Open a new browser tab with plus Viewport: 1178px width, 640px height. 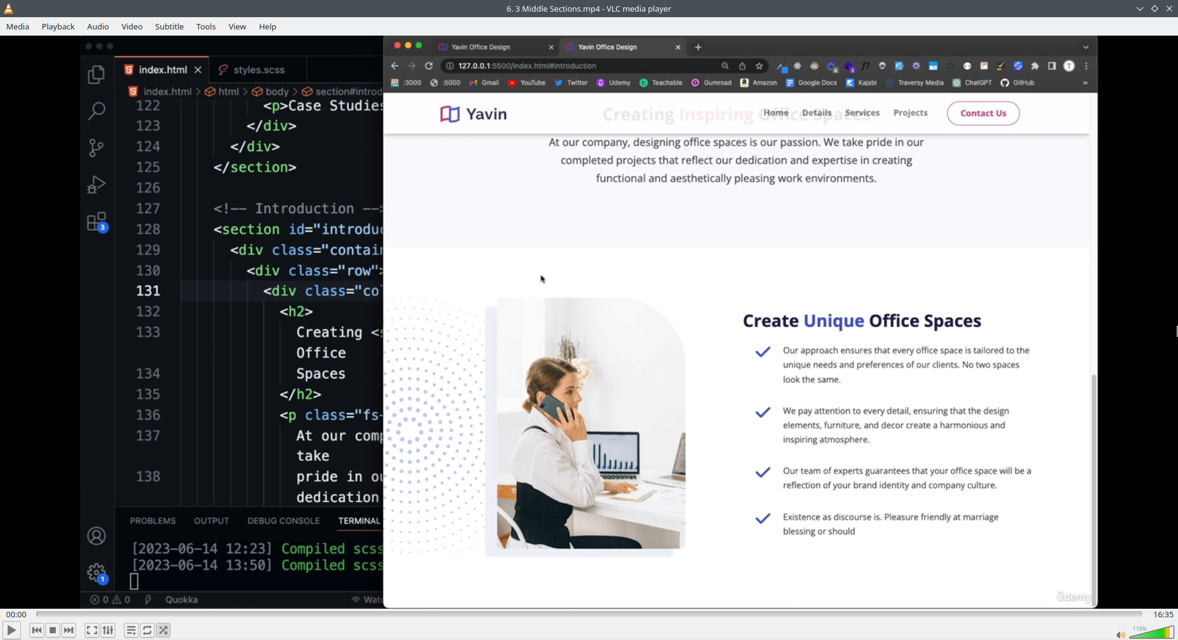pos(698,47)
